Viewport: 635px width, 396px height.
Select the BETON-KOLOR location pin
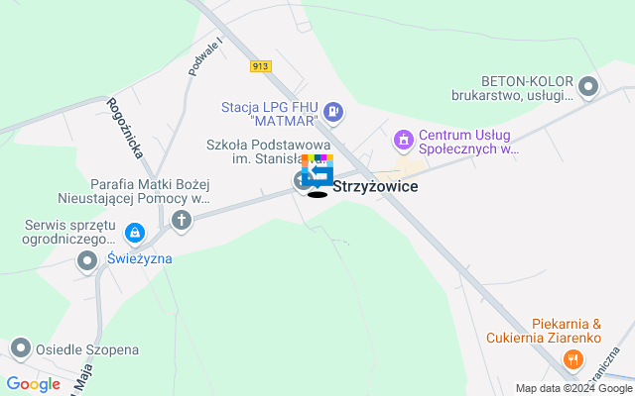pyautogui.click(x=588, y=88)
